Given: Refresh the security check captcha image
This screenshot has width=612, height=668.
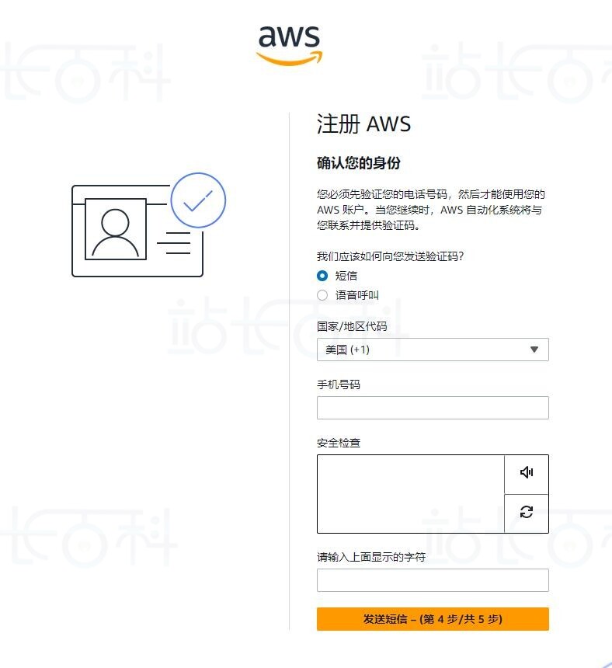Looking at the screenshot, I should coord(527,512).
